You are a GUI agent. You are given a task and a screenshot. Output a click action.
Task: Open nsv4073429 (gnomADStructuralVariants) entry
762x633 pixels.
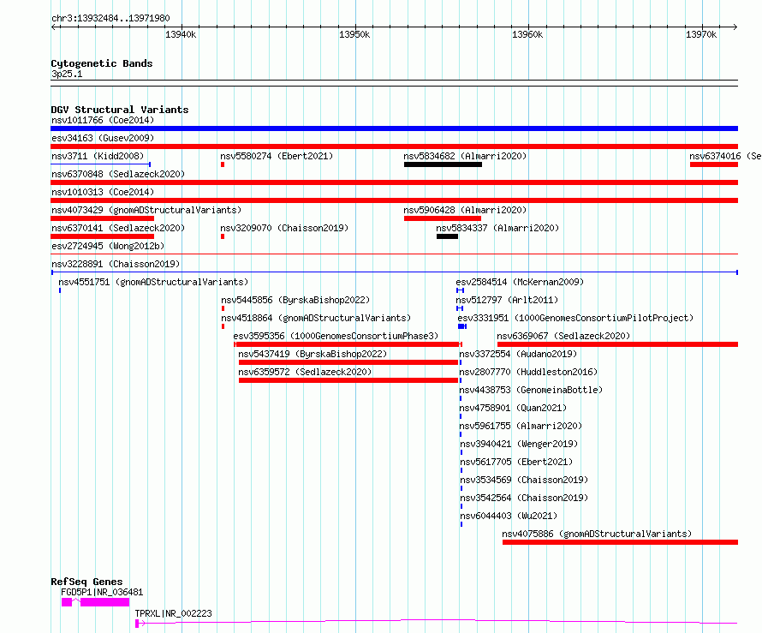tap(146, 210)
